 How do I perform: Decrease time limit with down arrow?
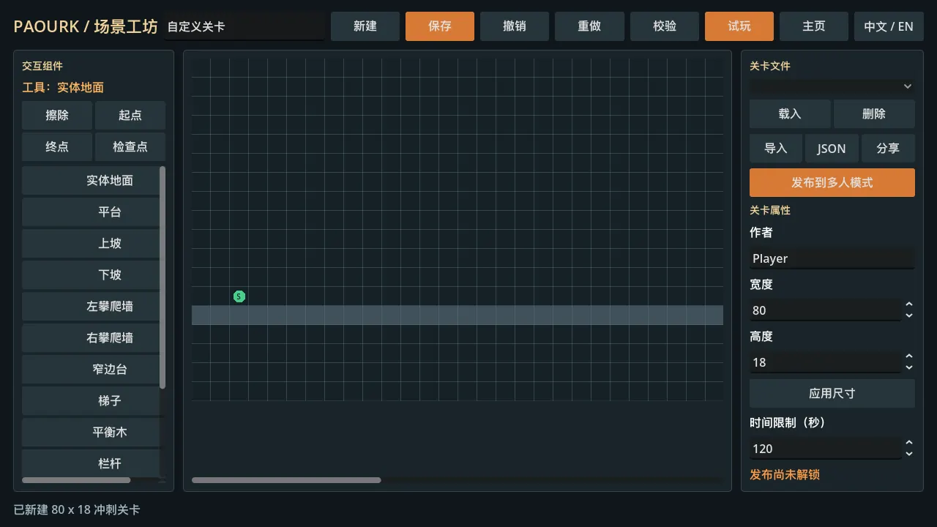click(x=909, y=454)
